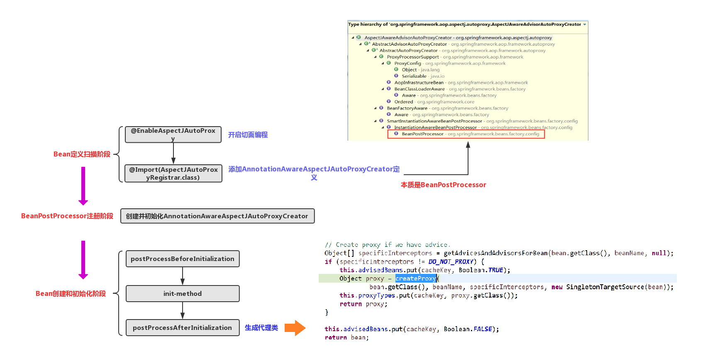Collapse the BeanFactoryAware node
Image resolution: width=717 pixels, height=349 pixels.
[376, 108]
